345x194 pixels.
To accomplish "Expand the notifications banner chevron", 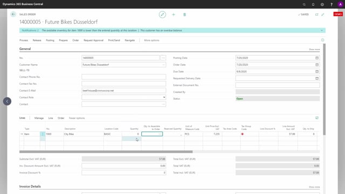I will (x=322, y=31).
